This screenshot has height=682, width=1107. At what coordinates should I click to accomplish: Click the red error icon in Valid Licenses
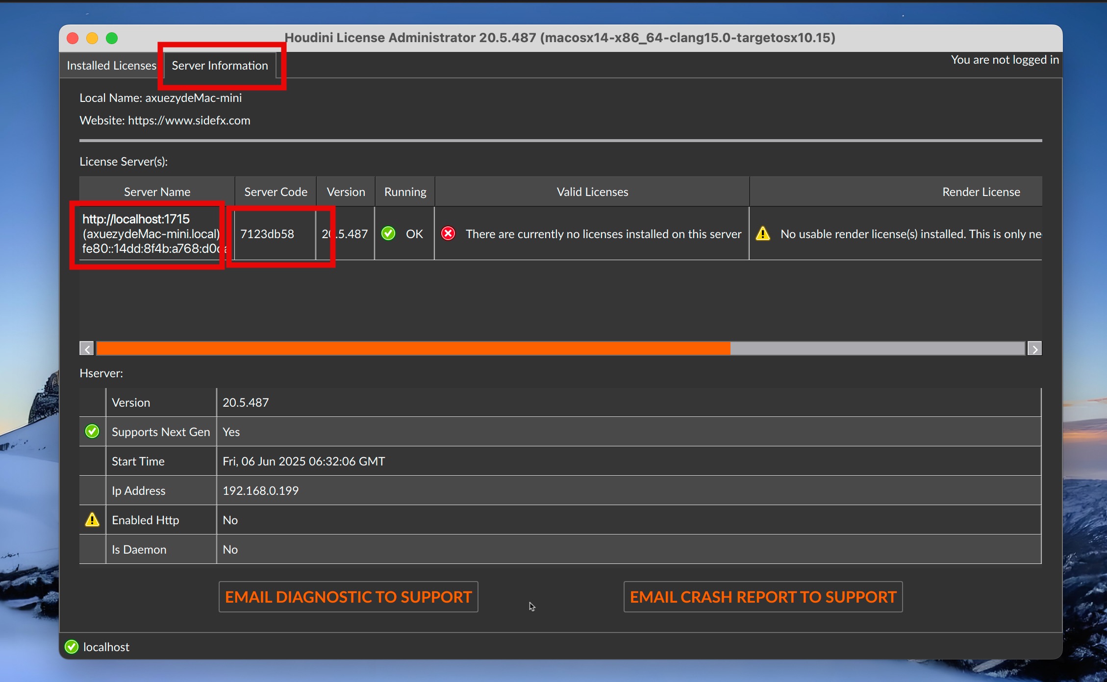tap(448, 234)
